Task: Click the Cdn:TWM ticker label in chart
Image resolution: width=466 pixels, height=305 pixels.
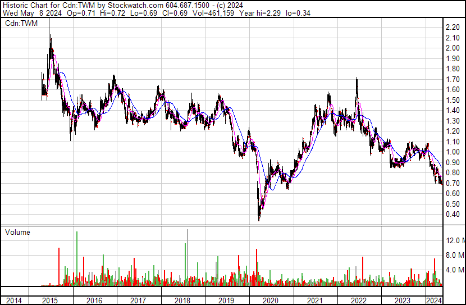Action: tap(20, 24)
